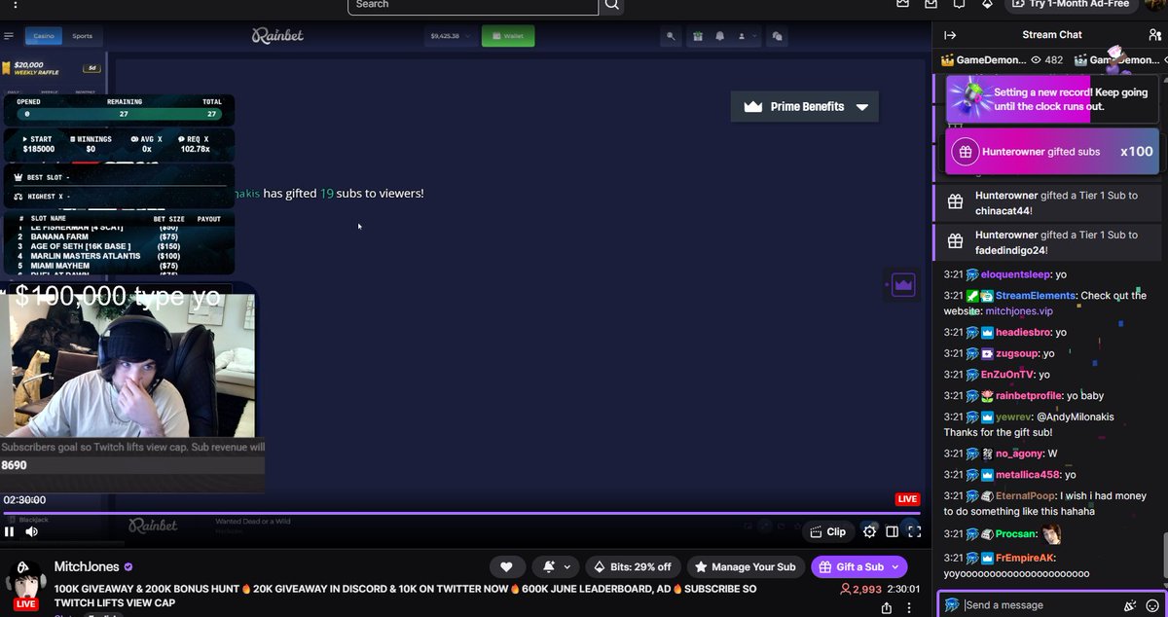Click the search magnifier button in top bar

click(x=612, y=5)
